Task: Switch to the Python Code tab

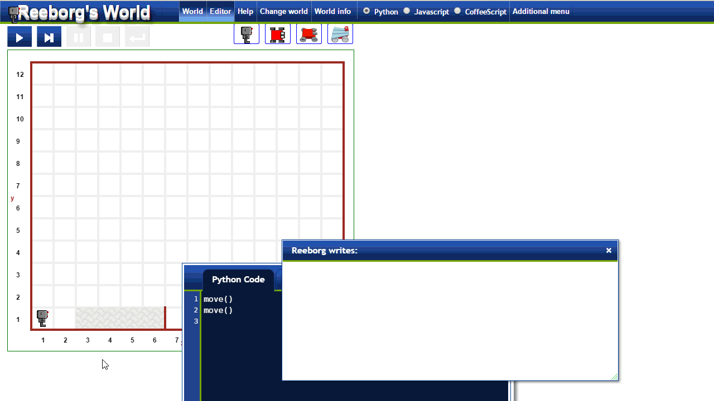Action: click(x=238, y=280)
